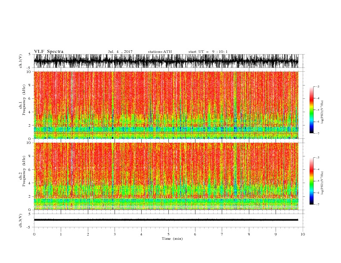Click the log(PSD) label beside ch.1 color bar

[x=322, y=112]
